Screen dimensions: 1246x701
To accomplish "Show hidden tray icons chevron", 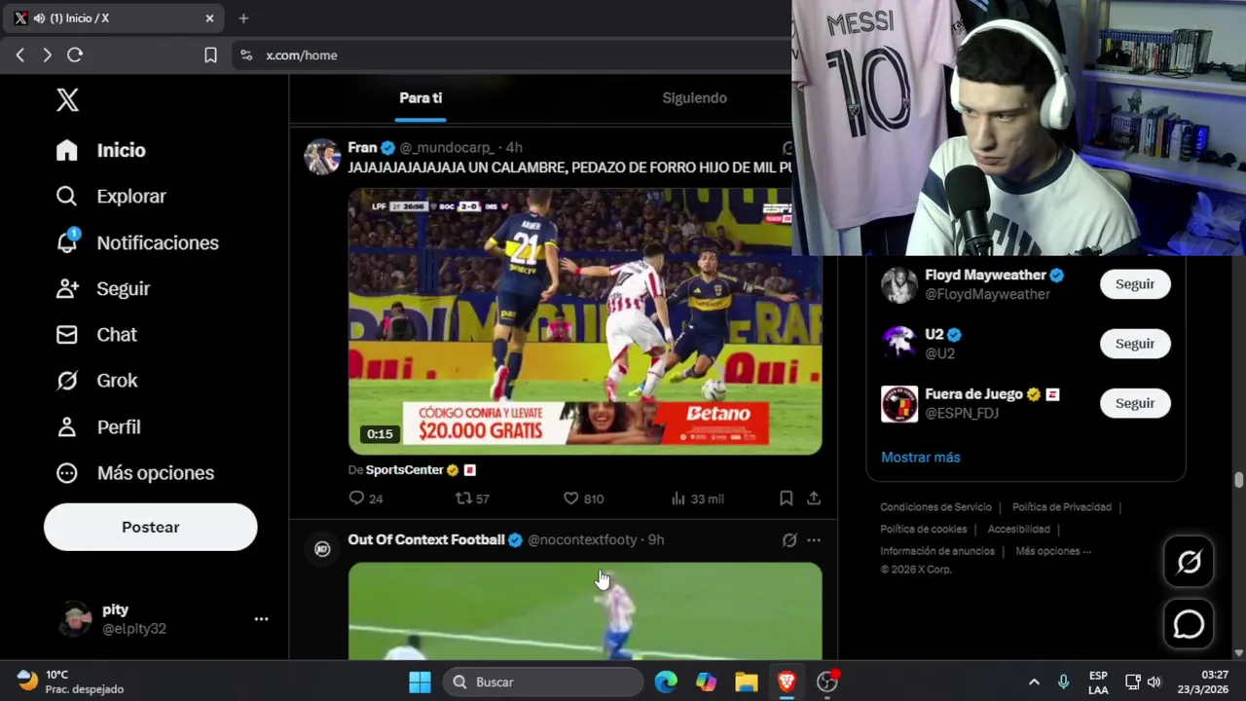I will pos(1034,682).
